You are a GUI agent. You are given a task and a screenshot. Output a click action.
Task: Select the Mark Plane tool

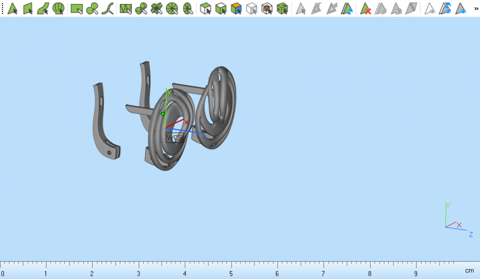[x=28, y=8]
